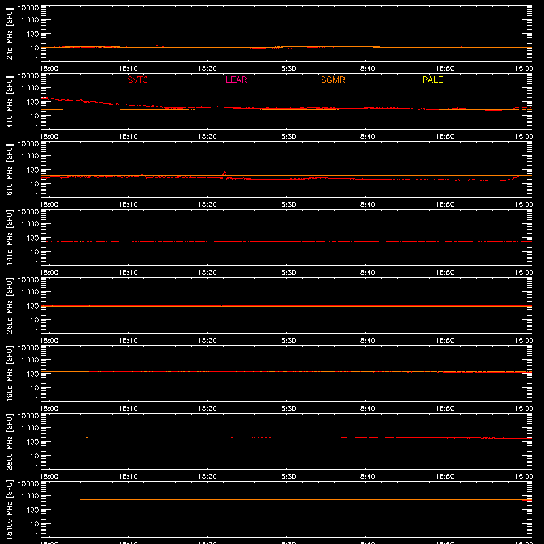Click the 10000 y-axis label of 245 MHz plot
Viewport: 544px width, 544px height.
(29, 8)
